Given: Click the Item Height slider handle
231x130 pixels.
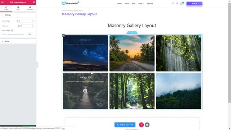Looking at the screenshot, I should click(x=7, y=34).
